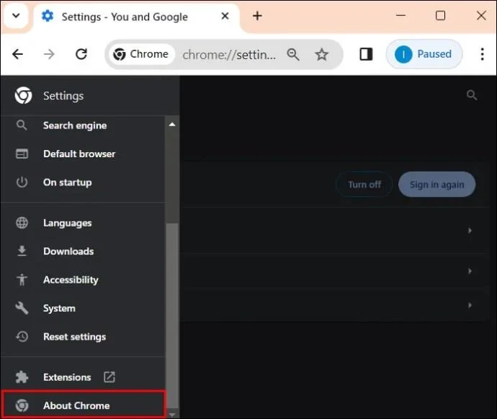Click the forward navigation arrow
Image resolution: width=497 pixels, height=419 pixels.
click(49, 54)
